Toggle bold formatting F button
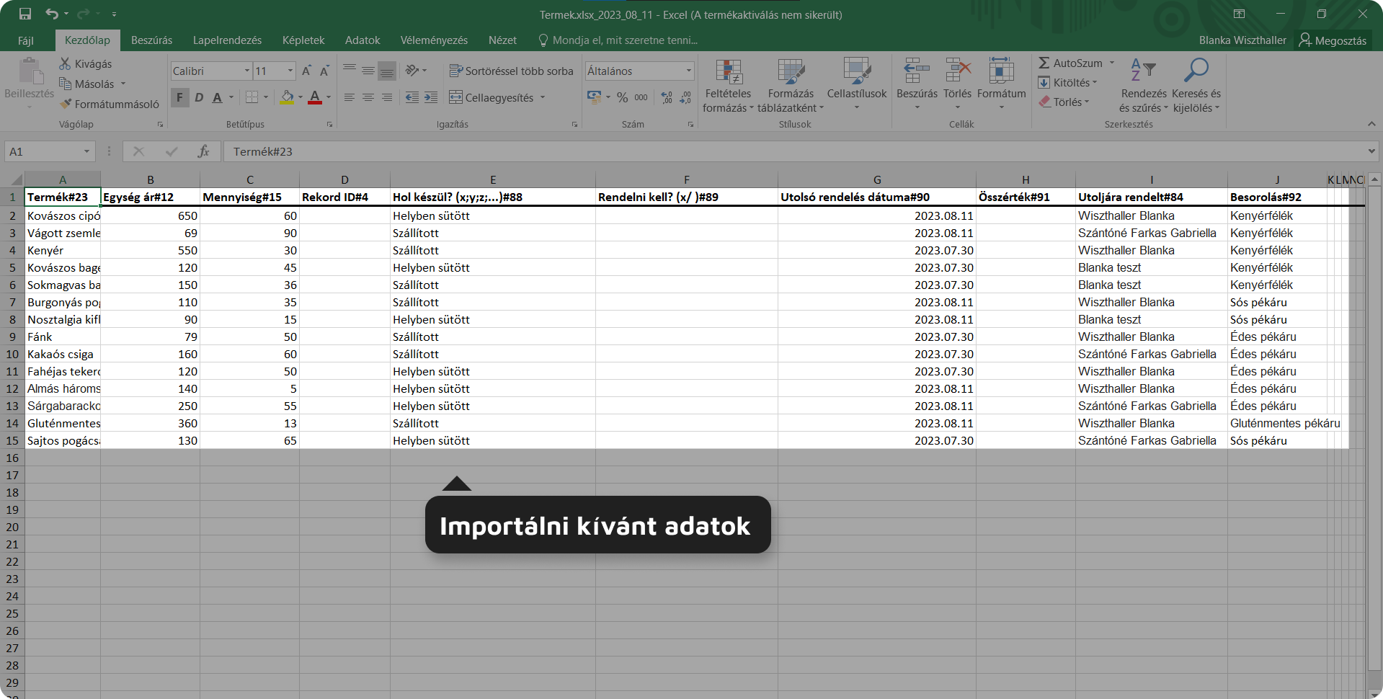The height and width of the screenshot is (699, 1383). [x=179, y=97]
